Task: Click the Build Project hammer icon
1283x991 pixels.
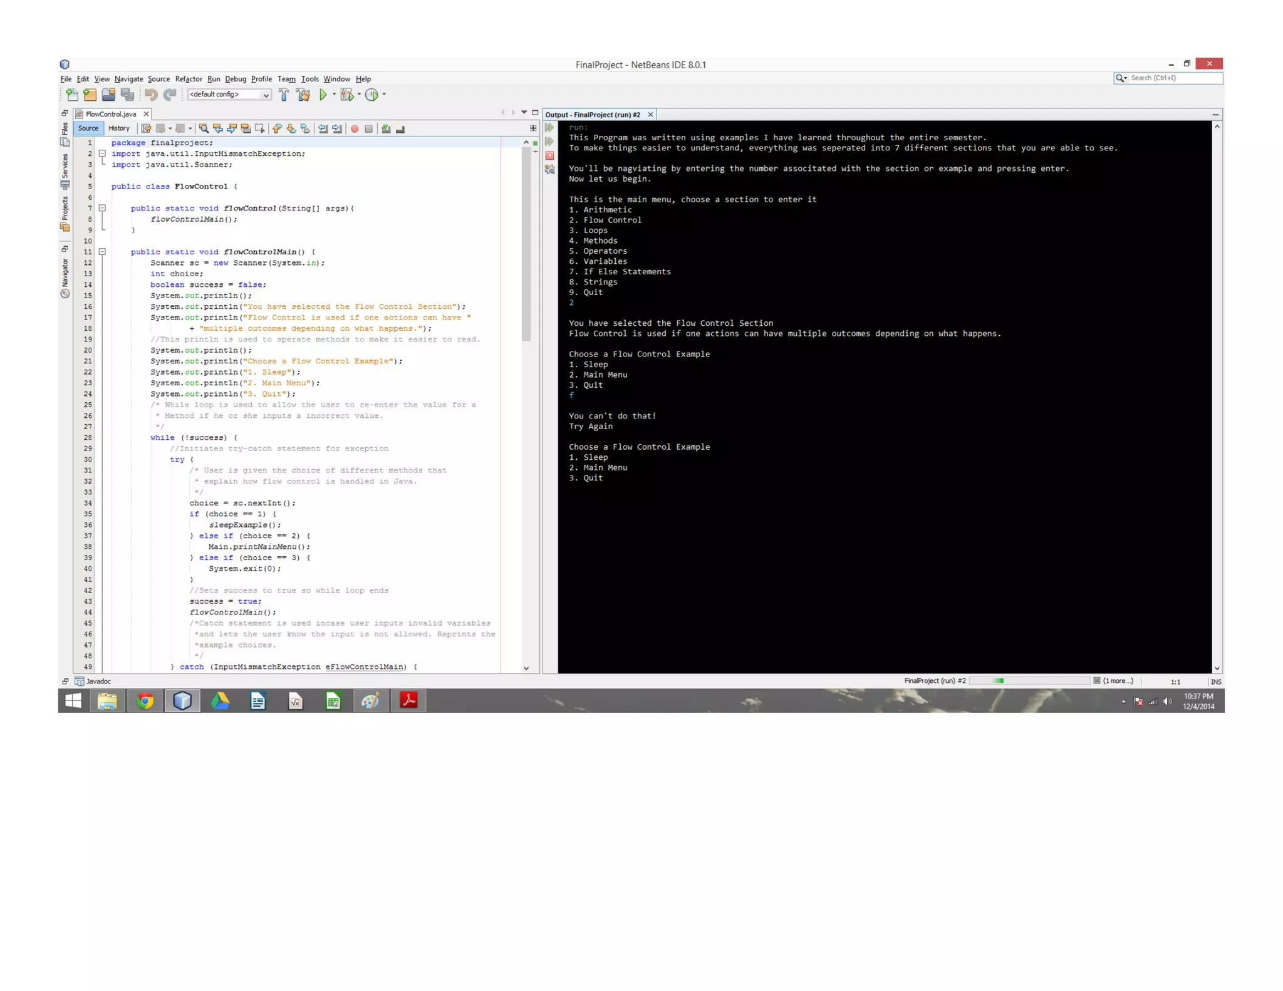Action: coord(284,95)
